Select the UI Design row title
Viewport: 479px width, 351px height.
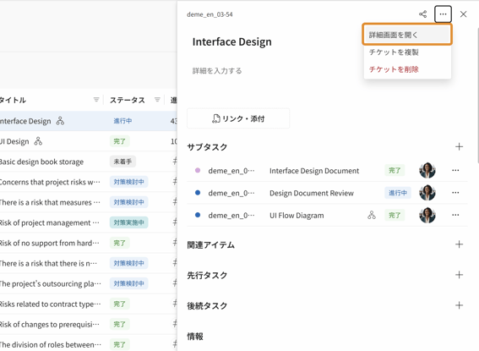(14, 141)
